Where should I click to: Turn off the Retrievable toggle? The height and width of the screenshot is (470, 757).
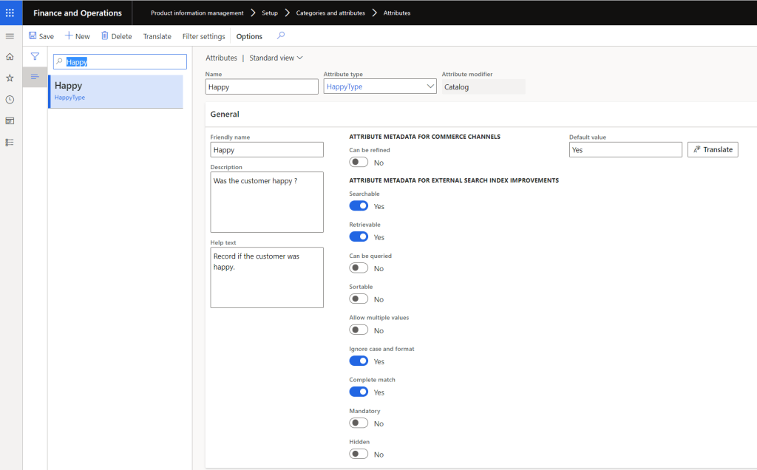click(x=359, y=236)
